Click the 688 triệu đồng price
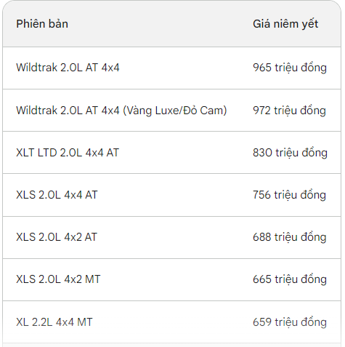345x347 pixels. tap(290, 237)
